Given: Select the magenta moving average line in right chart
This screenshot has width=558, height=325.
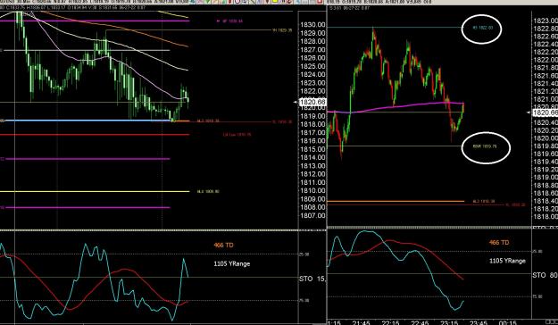Looking at the screenshot, I should (x=396, y=107).
